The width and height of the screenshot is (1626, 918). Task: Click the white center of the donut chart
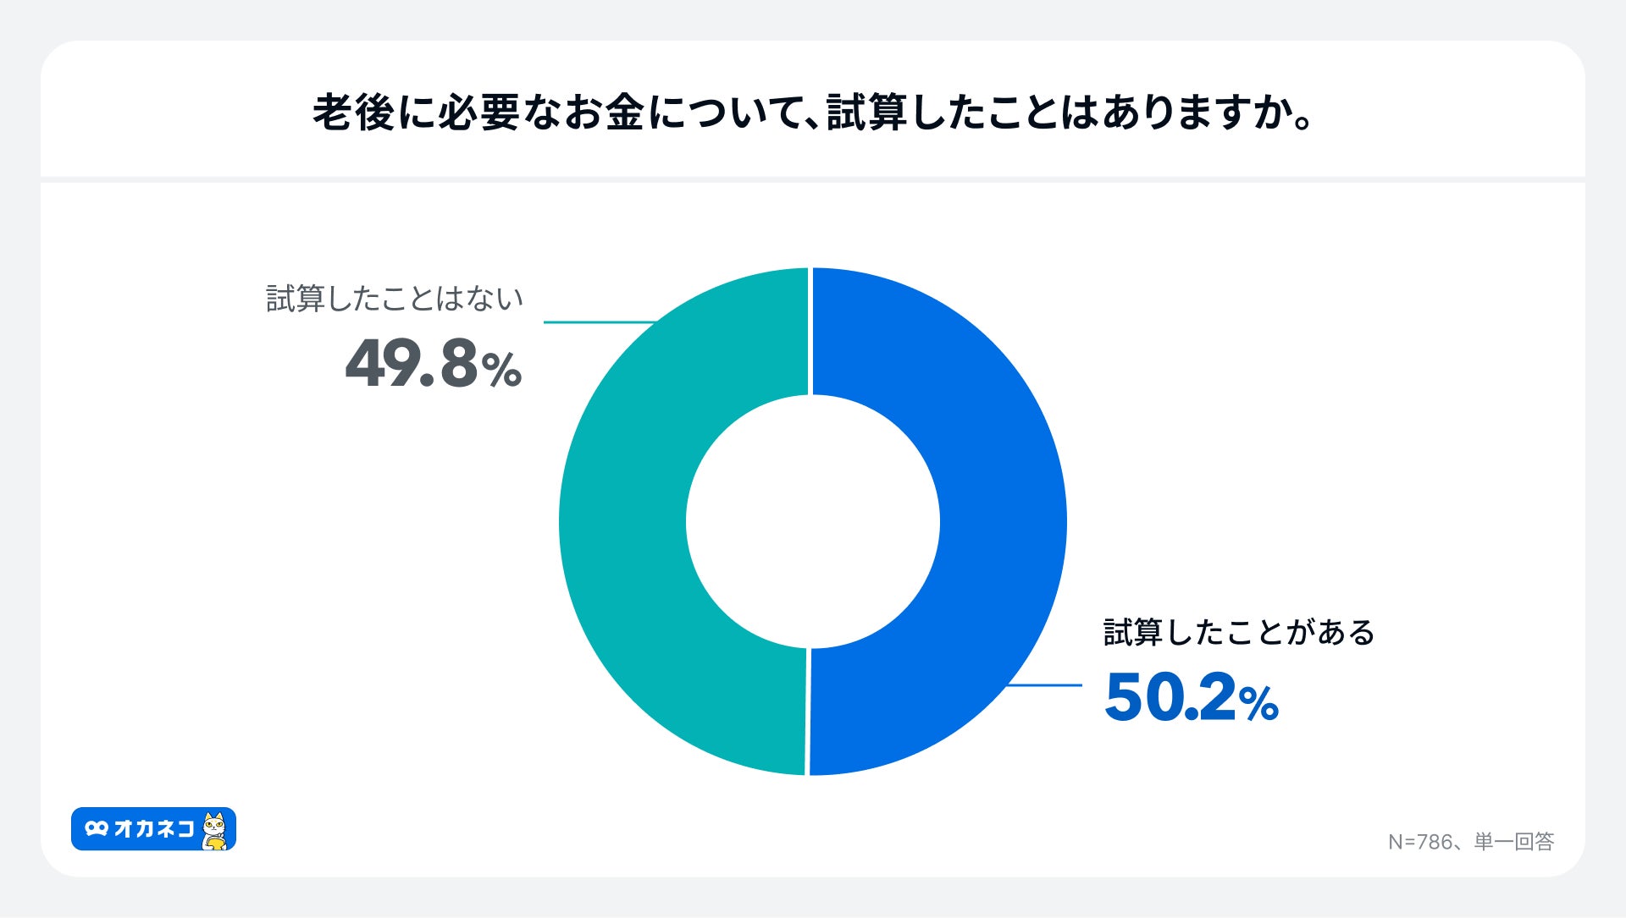coord(812,521)
